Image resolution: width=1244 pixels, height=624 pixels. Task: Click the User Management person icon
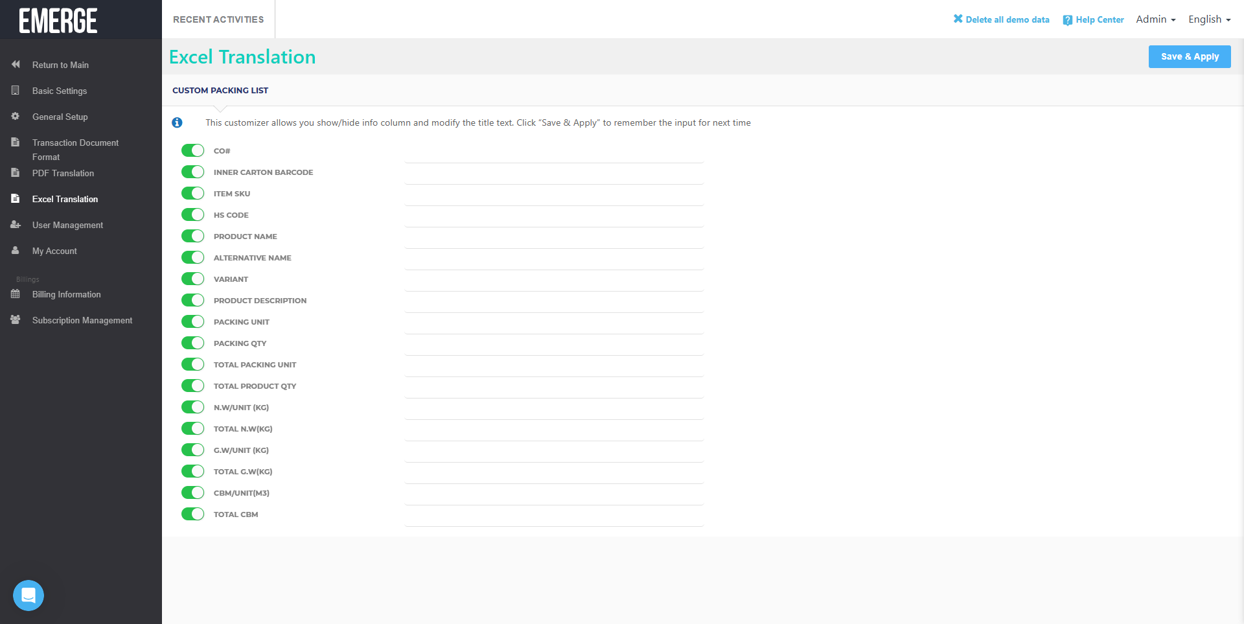pos(16,225)
